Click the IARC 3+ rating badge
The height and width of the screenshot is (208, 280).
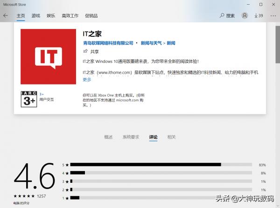pos(29,99)
